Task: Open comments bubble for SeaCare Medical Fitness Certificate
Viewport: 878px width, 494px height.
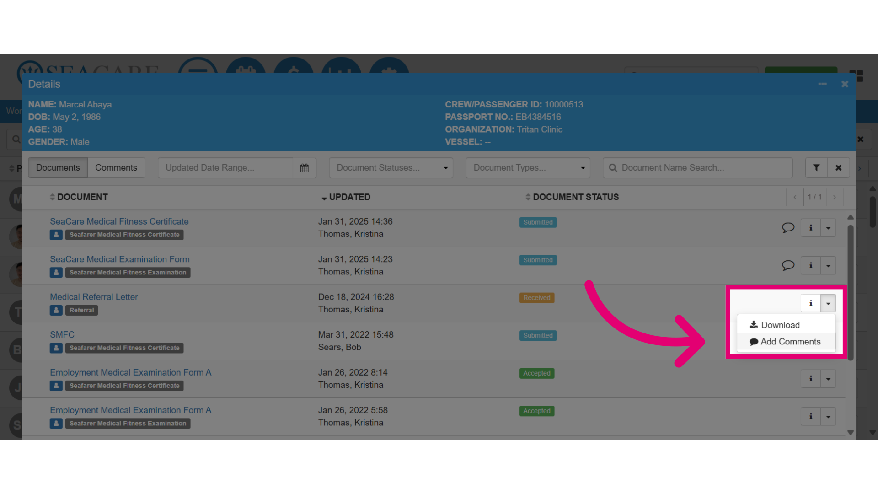Action: click(788, 227)
